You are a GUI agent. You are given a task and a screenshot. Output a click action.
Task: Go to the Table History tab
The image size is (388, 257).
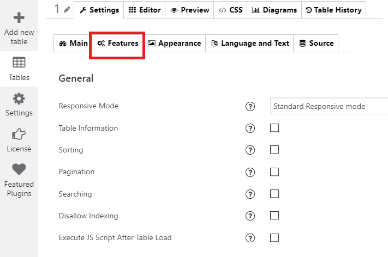333,10
